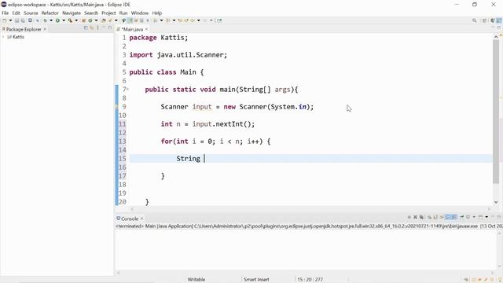Click Remove All Terminated Launches icon
Screen dimensions: 503x283
click(421, 217)
